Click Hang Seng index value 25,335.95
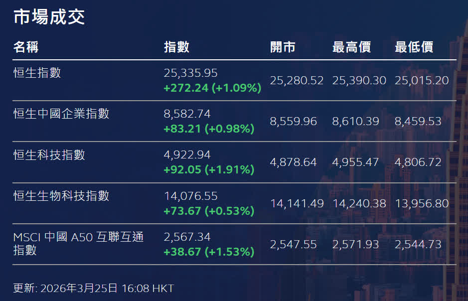The width and height of the screenshot is (468, 301). (x=191, y=73)
